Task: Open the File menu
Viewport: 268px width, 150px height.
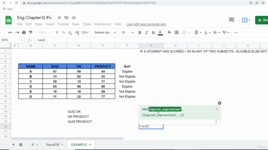Action: pyautogui.click(x=20, y=24)
